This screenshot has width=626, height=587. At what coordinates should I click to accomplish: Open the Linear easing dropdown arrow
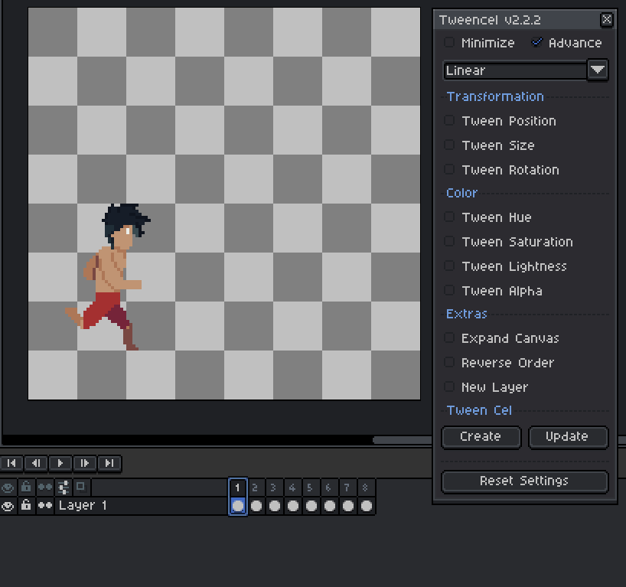point(597,70)
